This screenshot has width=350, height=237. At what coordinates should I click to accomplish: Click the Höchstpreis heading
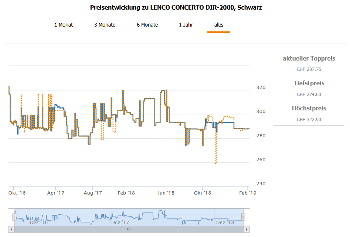point(309,109)
